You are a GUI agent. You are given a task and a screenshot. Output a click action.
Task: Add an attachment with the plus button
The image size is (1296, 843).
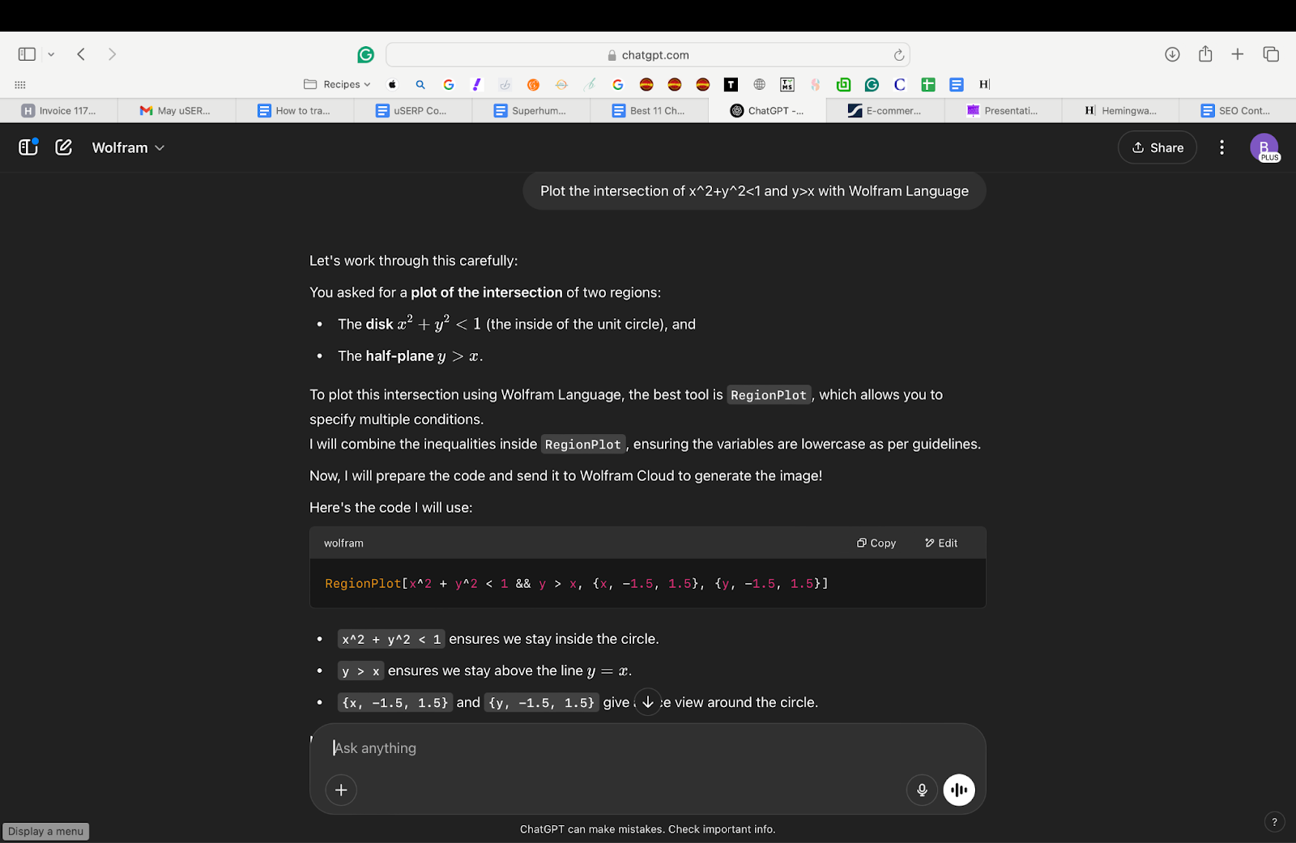tap(341, 790)
